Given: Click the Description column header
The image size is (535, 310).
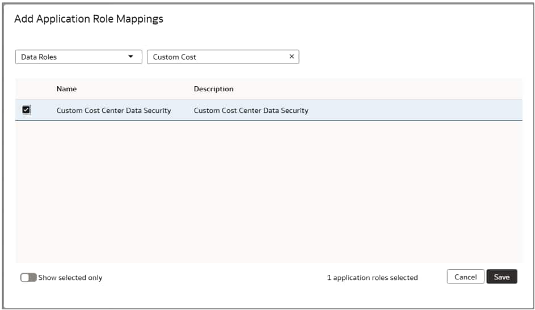Looking at the screenshot, I should 213,89.
